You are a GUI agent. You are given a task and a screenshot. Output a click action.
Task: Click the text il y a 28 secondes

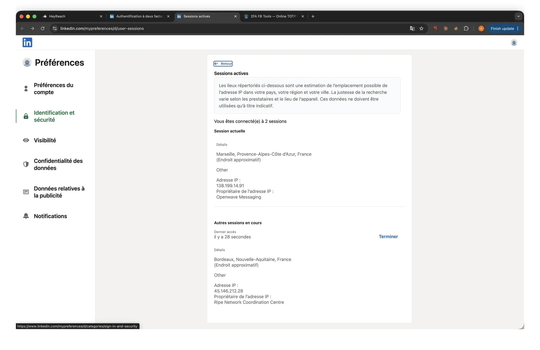pyautogui.click(x=233, y=237)
